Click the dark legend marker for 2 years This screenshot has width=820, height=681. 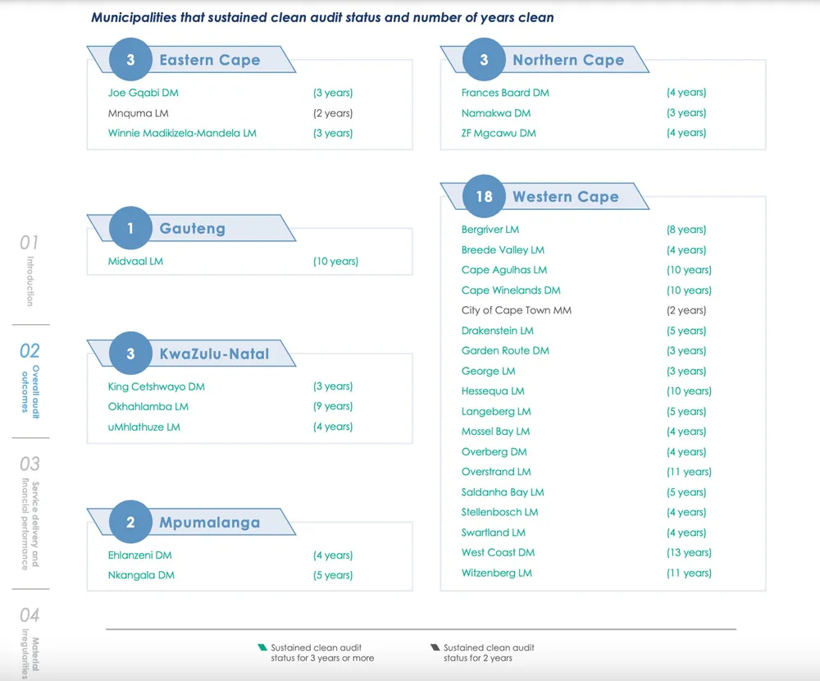pyautogui.click(x=435, y=647)
